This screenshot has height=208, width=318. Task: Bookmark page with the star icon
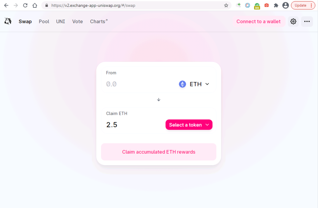[226, 6]
